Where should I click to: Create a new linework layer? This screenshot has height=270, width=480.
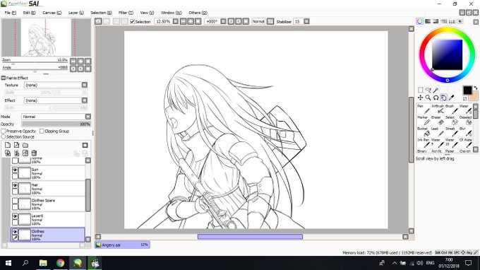click(x=16, y=145)
